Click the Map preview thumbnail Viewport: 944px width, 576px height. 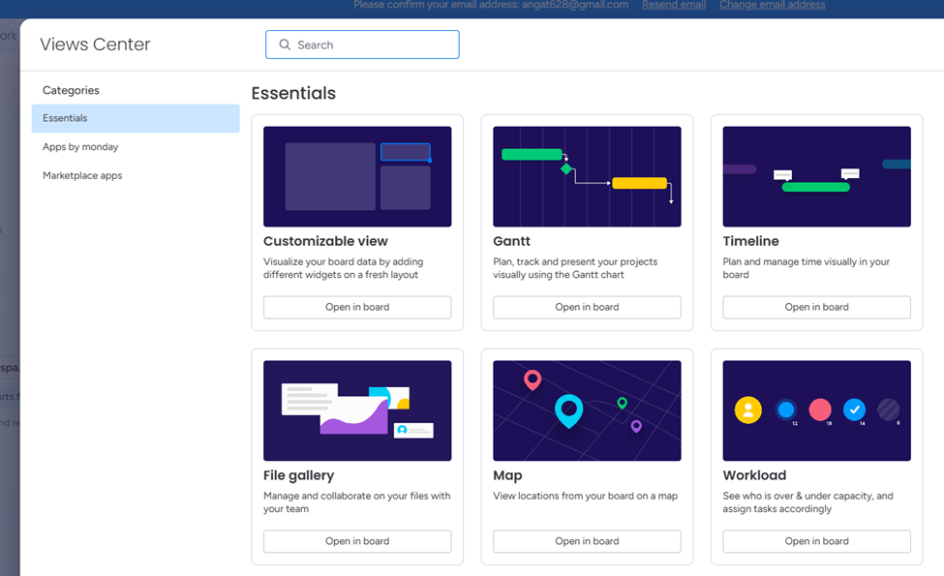[x=587, y=410]
